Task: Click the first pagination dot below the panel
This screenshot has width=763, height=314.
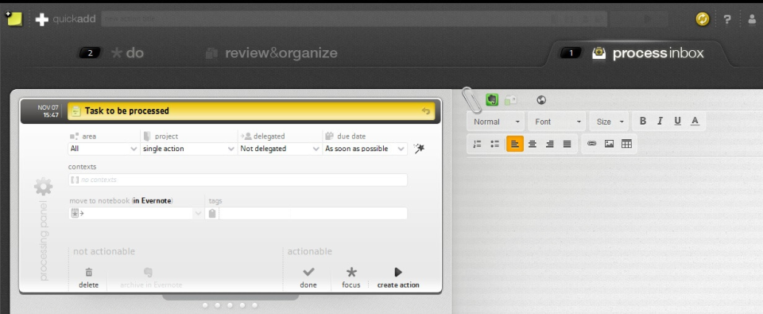Action: [x=205, y=305]
